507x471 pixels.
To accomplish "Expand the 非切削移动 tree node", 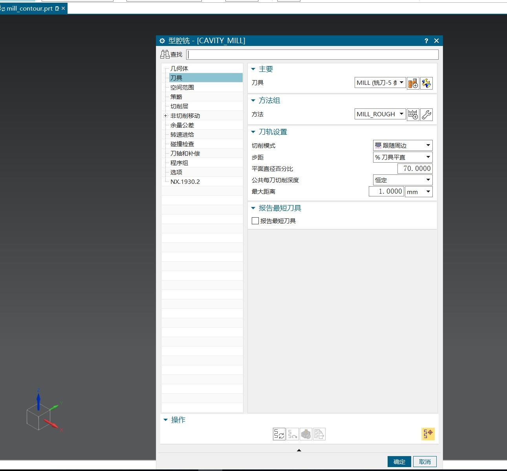I will 166,115.
